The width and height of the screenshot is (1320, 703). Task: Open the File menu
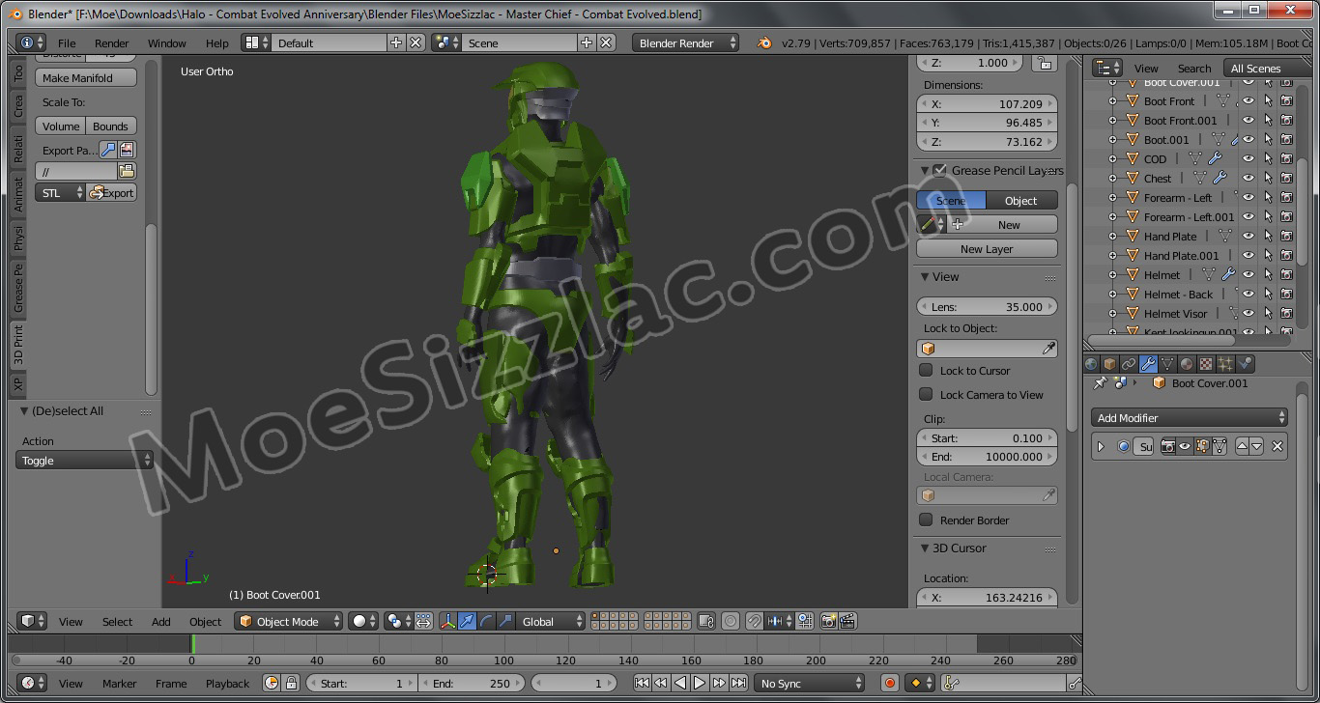[x=67, y=43]
